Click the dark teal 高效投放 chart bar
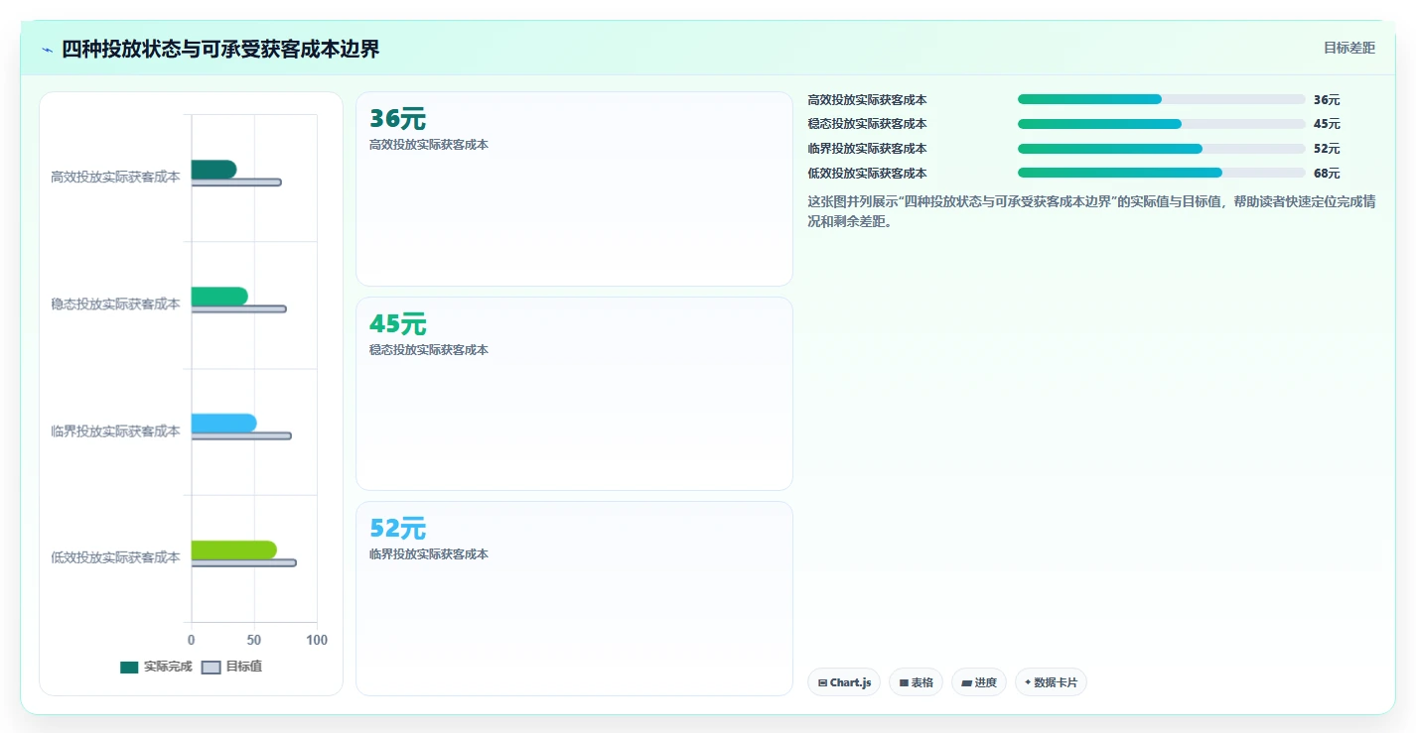 pyautogui.click(x=213, y=170)
